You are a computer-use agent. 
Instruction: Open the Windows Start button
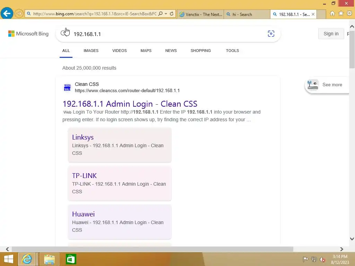(x=9, y=259)
